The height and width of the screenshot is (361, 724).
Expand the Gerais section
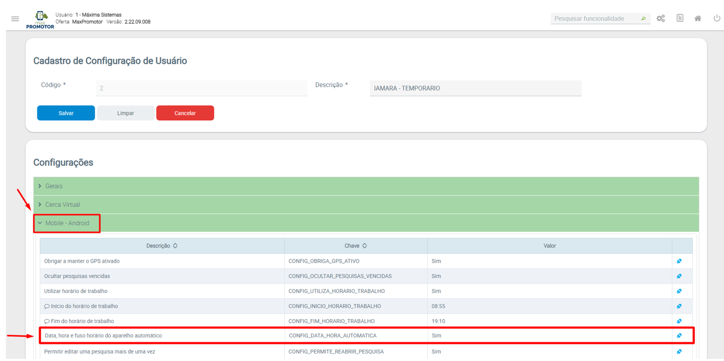coord(54,186)
